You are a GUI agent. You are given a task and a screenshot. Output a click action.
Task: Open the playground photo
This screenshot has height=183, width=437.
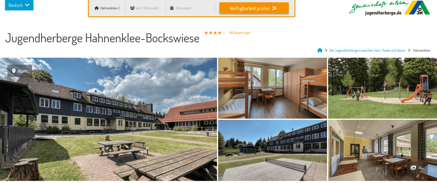[x=383, y=88]
